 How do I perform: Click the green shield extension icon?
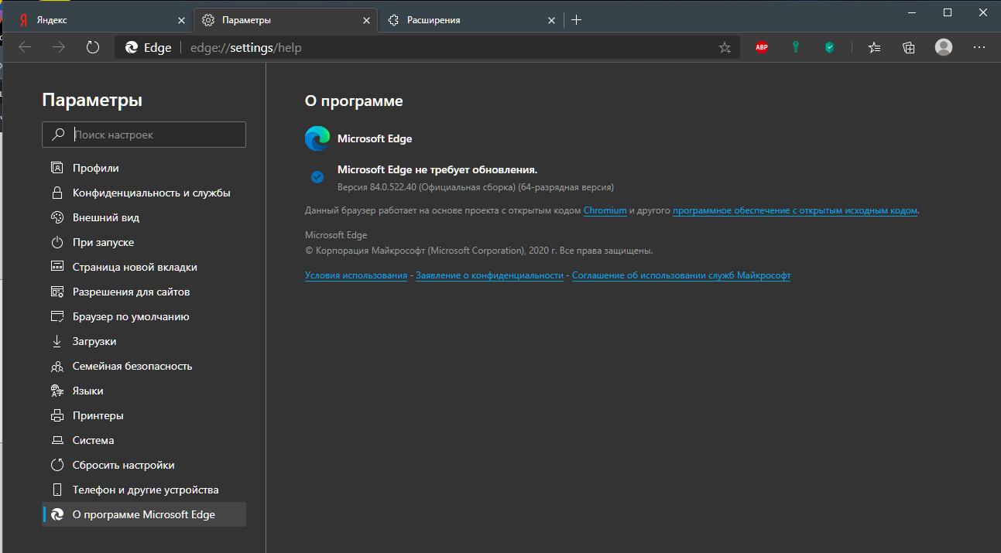click(x=829, y=47)
